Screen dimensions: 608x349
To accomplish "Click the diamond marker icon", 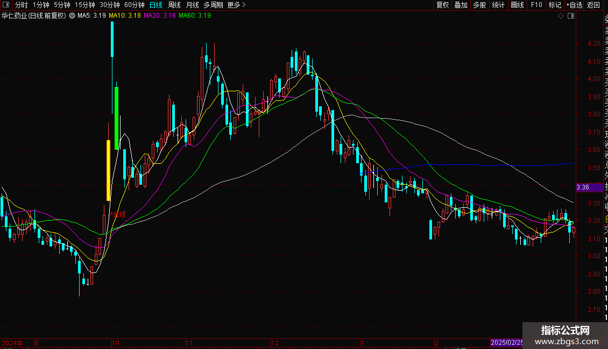I will pos(561,16).
